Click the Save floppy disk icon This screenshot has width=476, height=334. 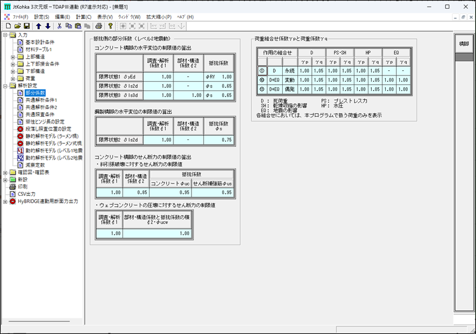pos(26,26)
